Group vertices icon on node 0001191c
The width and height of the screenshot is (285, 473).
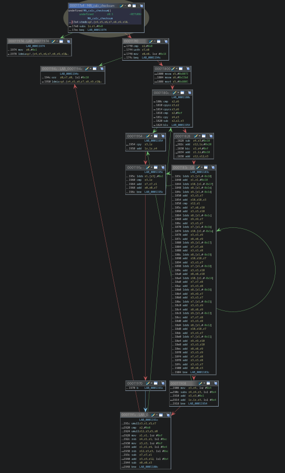(x=168, y=415)
